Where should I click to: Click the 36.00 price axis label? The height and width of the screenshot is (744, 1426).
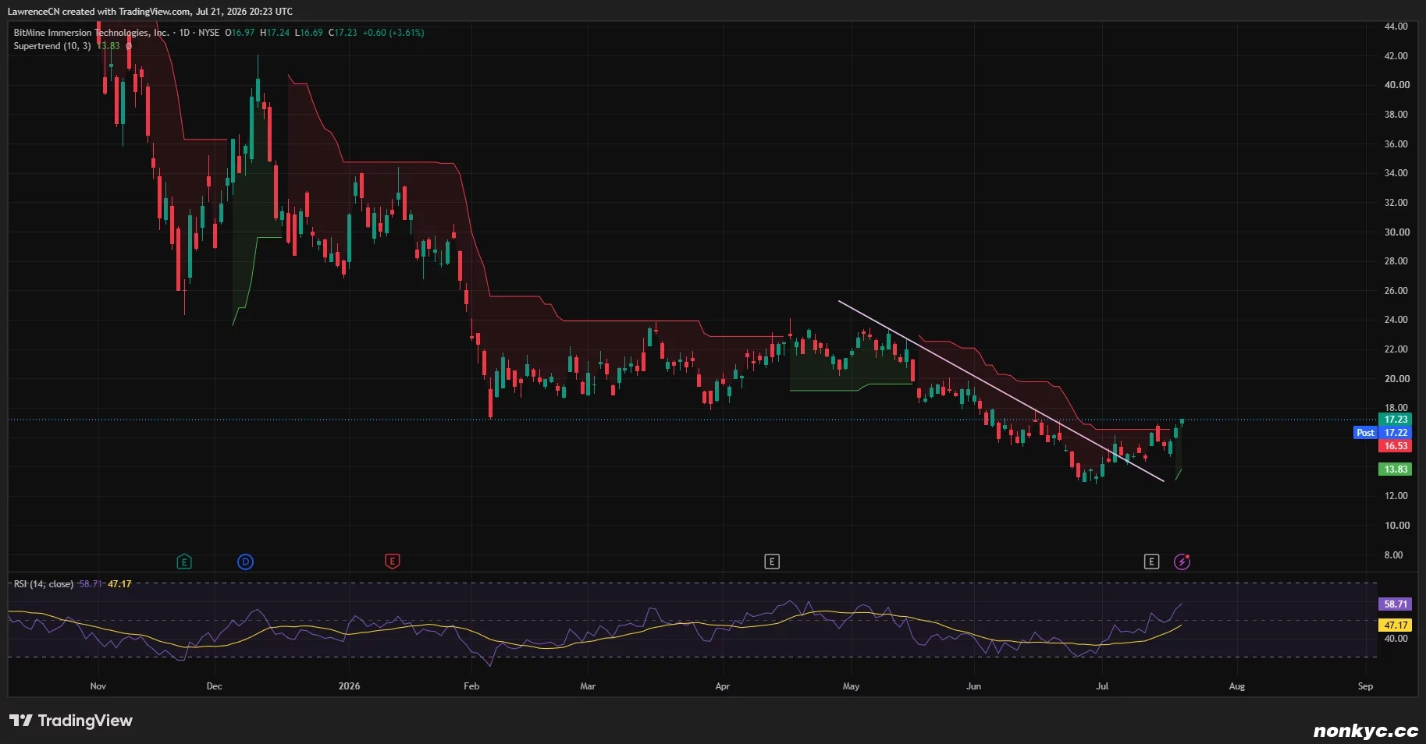[1396, 144]
